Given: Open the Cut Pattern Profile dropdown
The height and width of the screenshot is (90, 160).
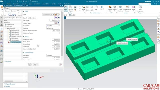Looking at the screenshot, I should click(x=53, y=26).
